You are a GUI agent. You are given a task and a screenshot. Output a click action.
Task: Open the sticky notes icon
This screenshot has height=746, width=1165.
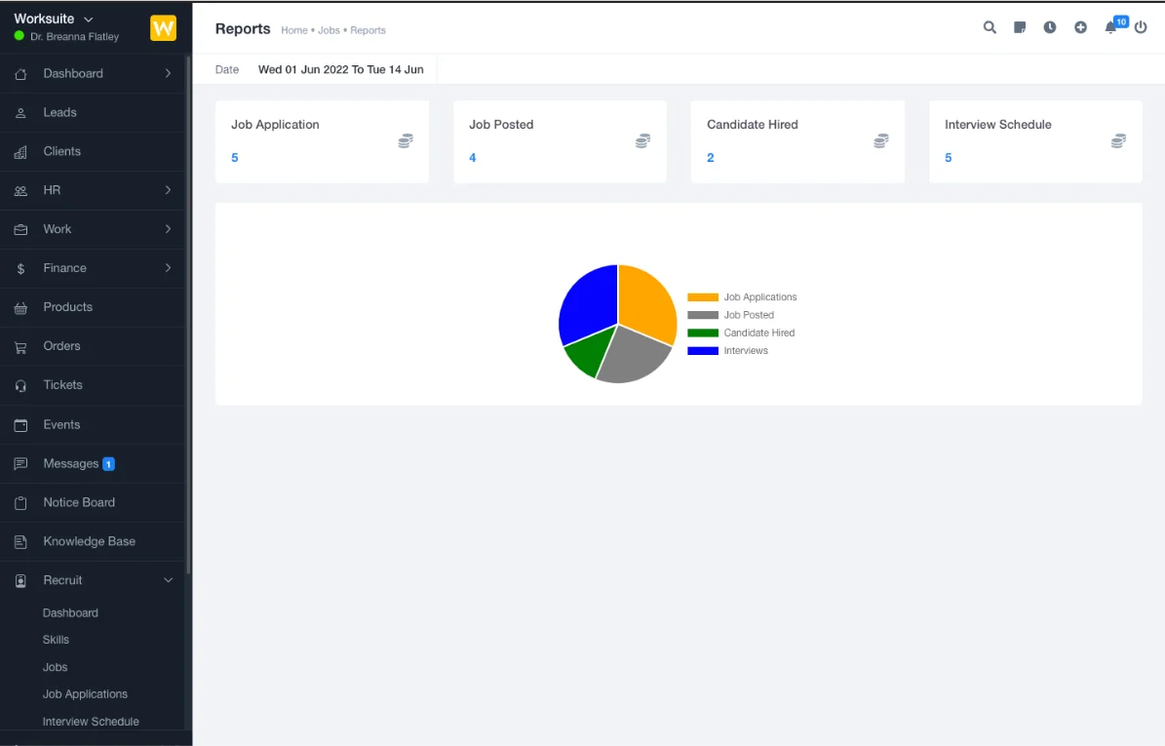point(1020,28)
